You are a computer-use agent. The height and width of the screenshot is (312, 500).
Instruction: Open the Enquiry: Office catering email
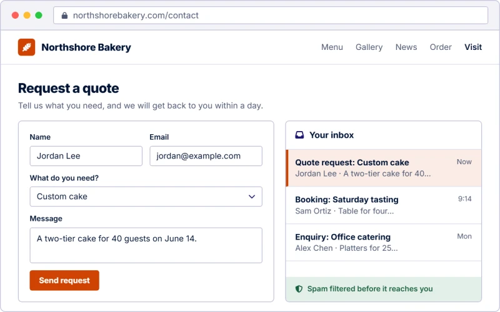click(384, 242)
